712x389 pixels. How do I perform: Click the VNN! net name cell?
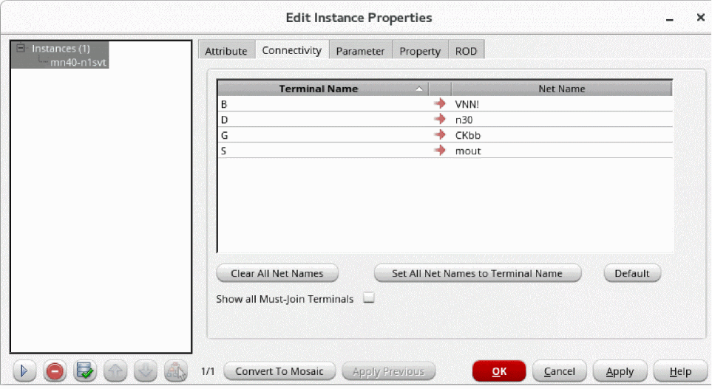click(563, 104)
